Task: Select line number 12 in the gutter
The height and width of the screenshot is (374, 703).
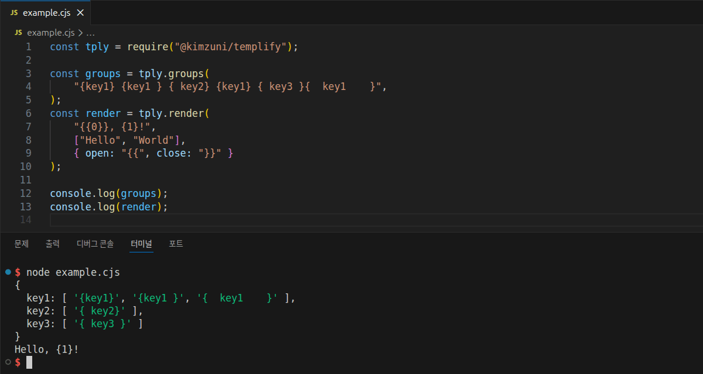Action: point(26,193)
